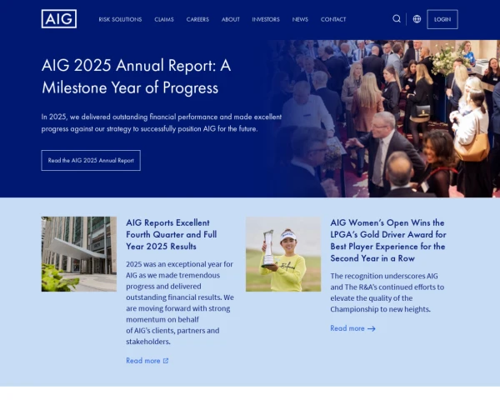500x400 pixels.
Task: Open headline AIG Reports Excellent Fourth Quarter
Action: [x=171, y=234]
